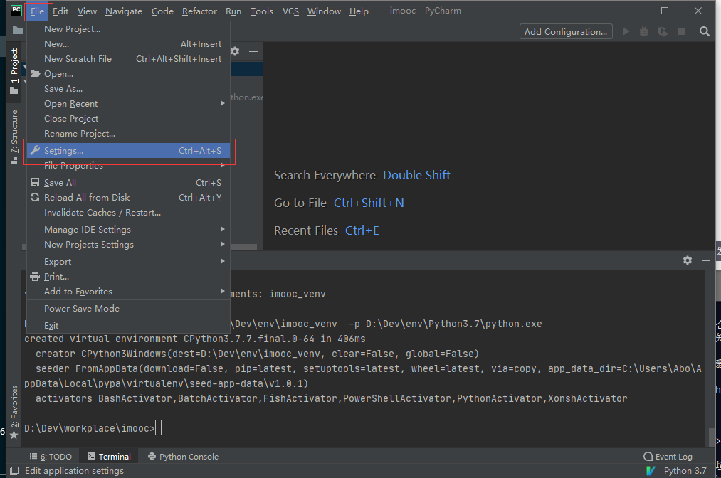Open the terminal panel gear settings icon
Screen dimensions: 721x478
[x=688, y=260]
